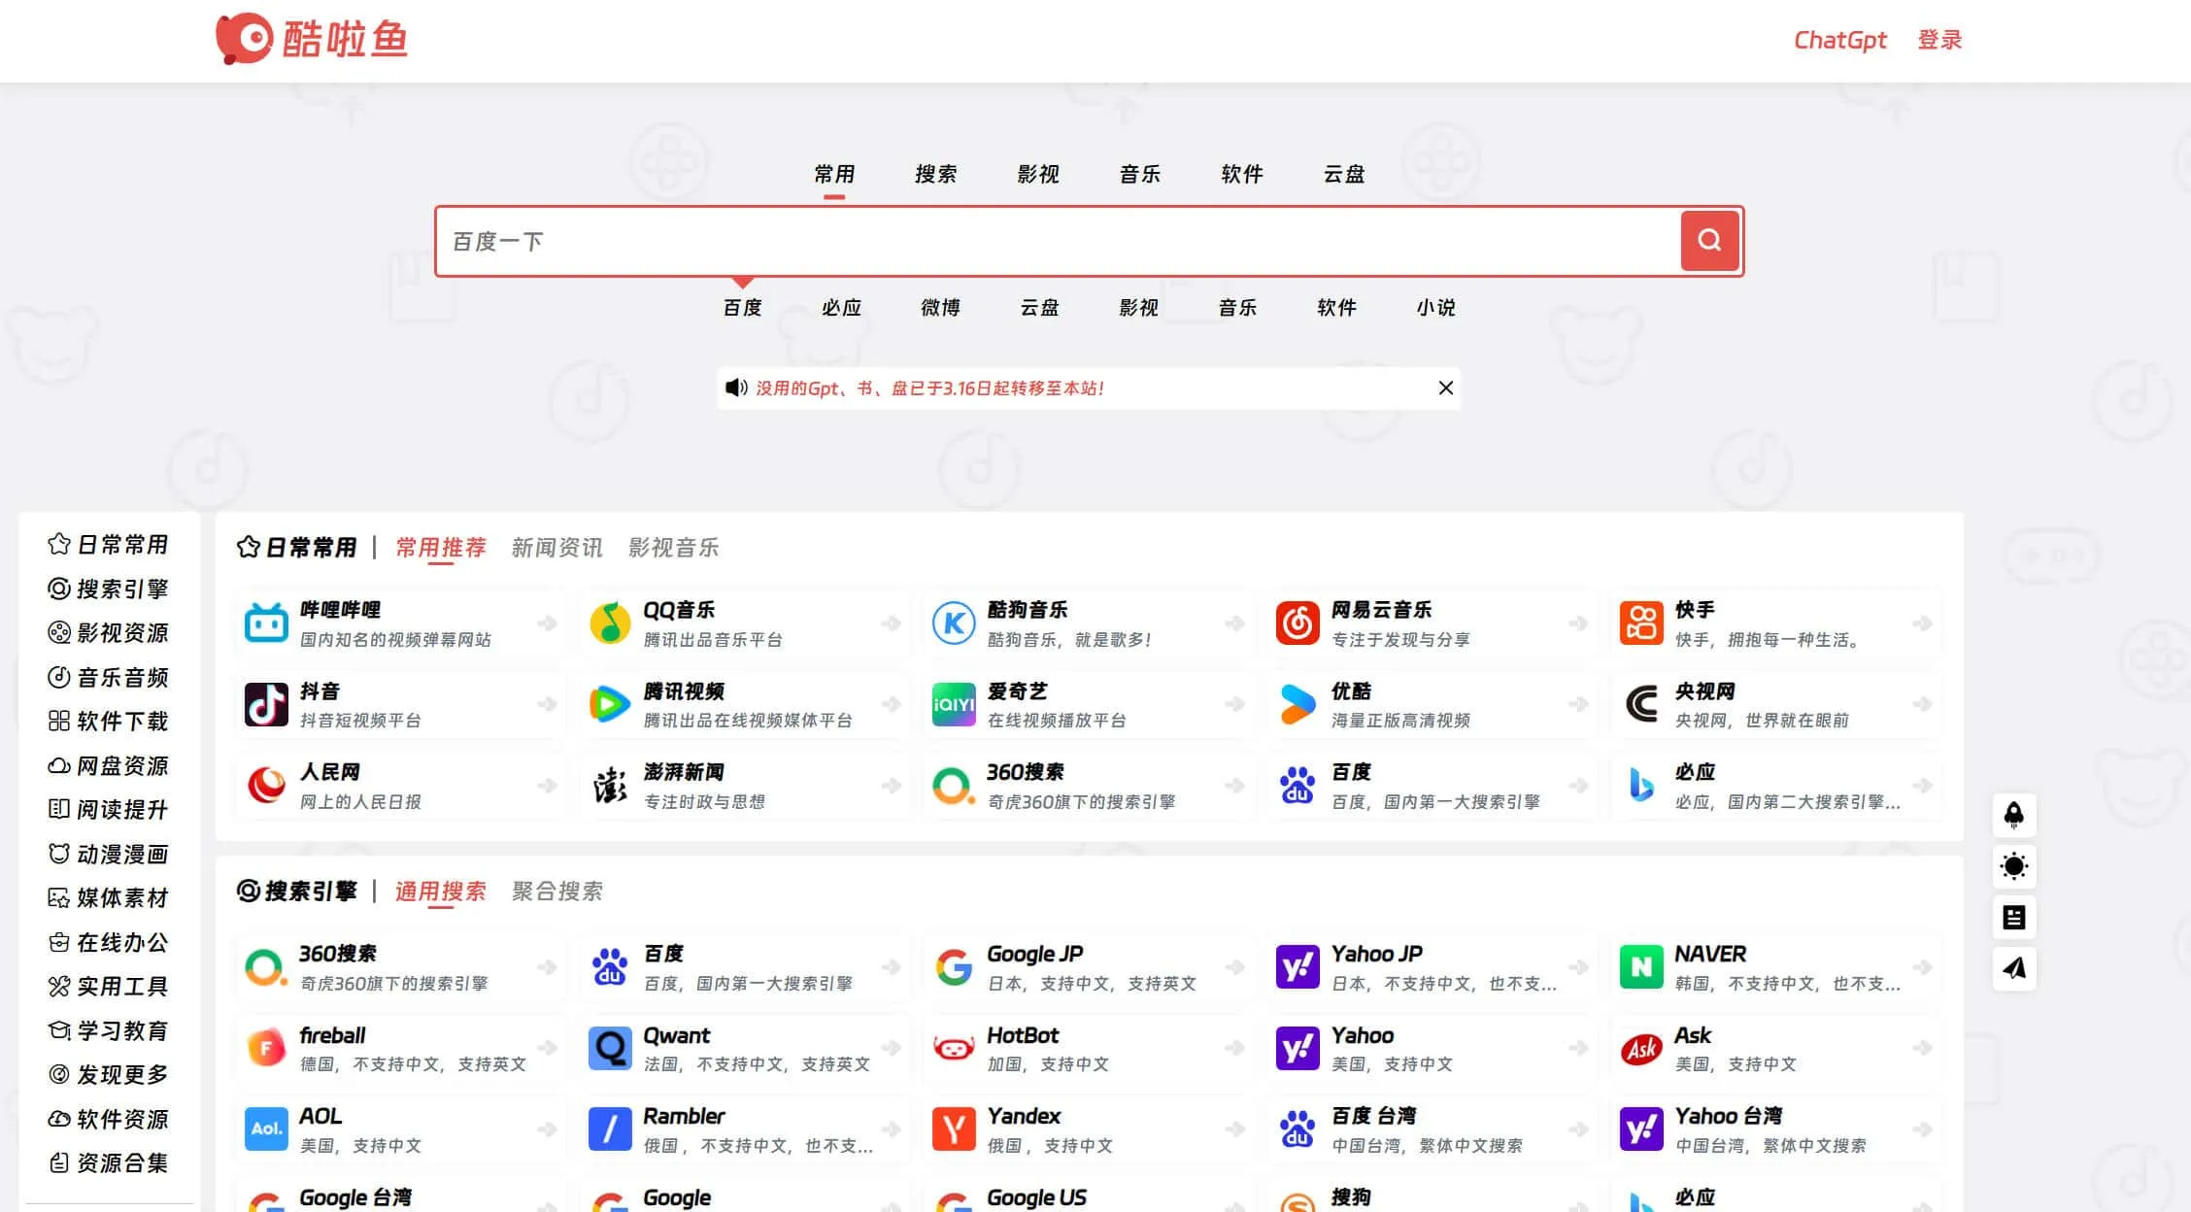Switch to the 新闻资讯 tab
2191x1212 pixels.
tap(556, 548)
